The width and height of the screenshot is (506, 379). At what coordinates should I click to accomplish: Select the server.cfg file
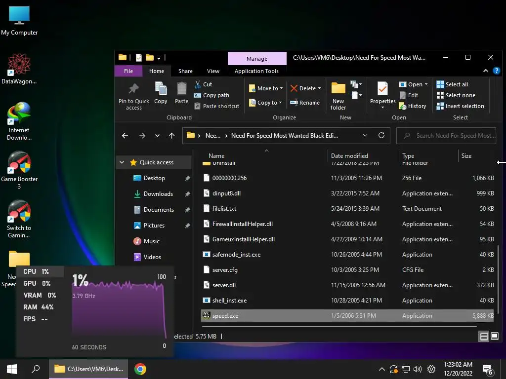pos(347,270)
